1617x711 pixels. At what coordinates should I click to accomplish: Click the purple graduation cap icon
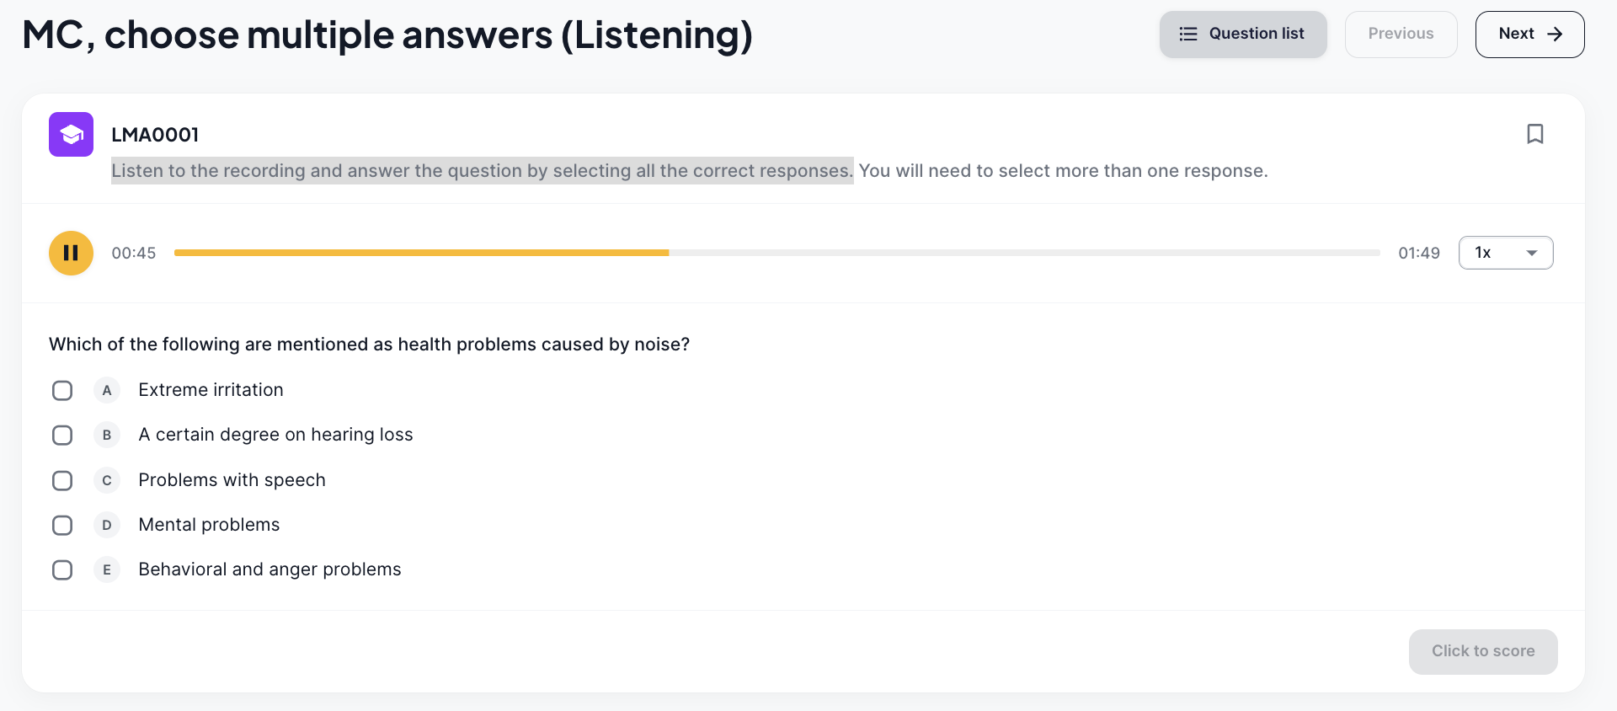71,134
